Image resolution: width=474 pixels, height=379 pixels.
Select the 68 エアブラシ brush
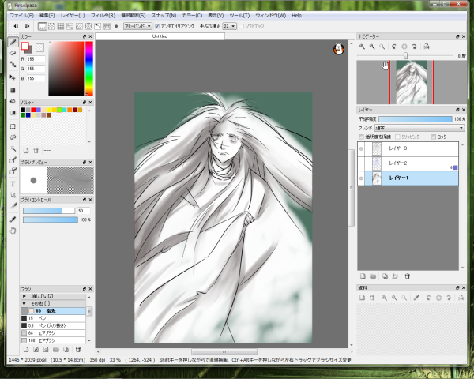pyautogui.click(x=53, y=333)
